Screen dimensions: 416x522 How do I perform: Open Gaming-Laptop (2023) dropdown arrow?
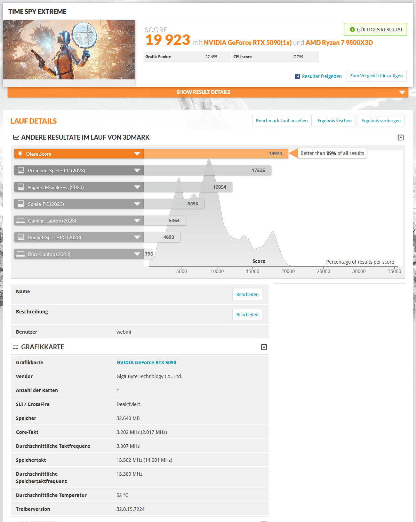(x=137, y=220)
